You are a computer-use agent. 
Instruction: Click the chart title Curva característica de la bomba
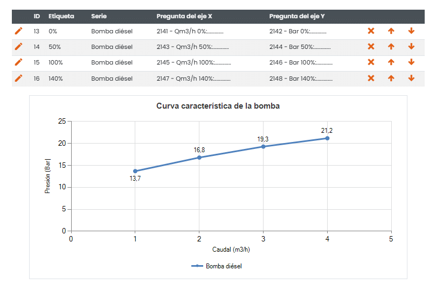[218, 106]
